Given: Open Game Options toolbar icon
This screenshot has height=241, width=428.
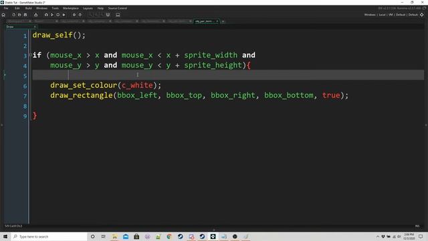Looking at the screenshot, I should 74,15.
